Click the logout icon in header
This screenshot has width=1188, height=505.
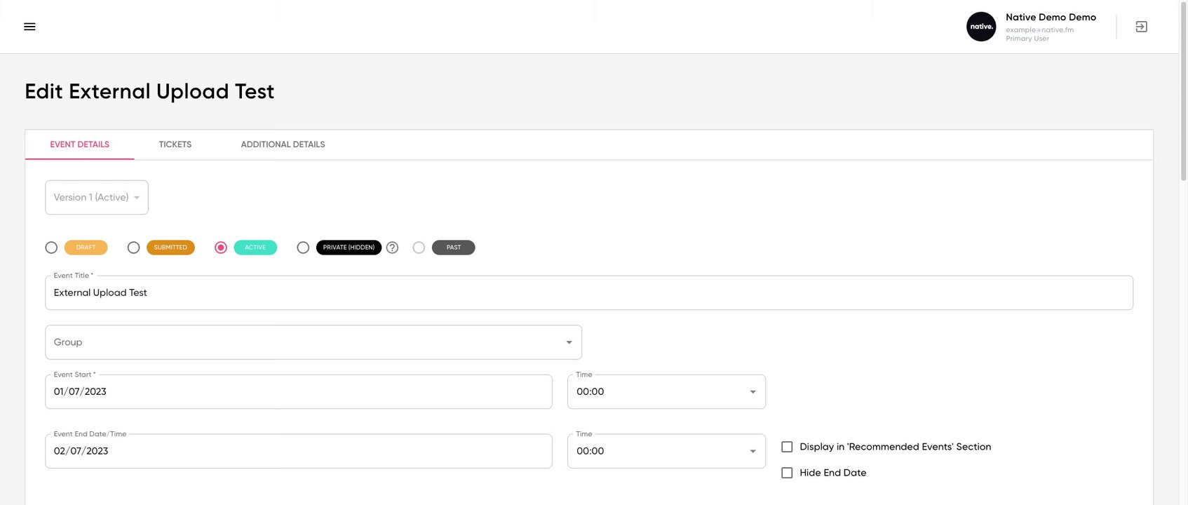tap(1141, 27)
